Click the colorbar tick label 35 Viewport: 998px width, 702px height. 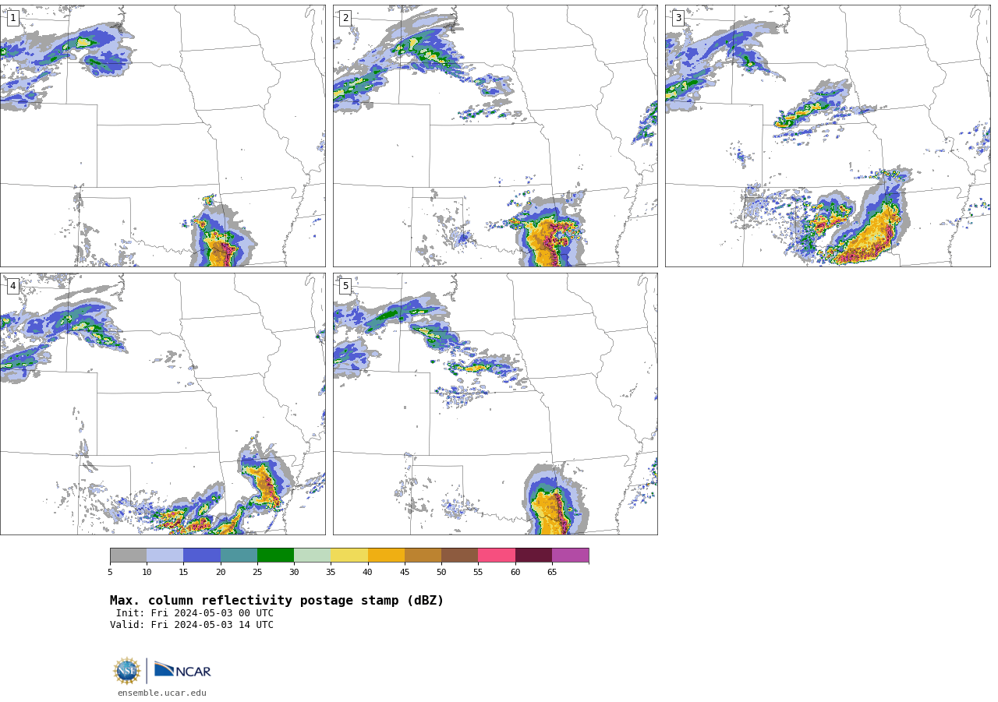pos(331,573)
